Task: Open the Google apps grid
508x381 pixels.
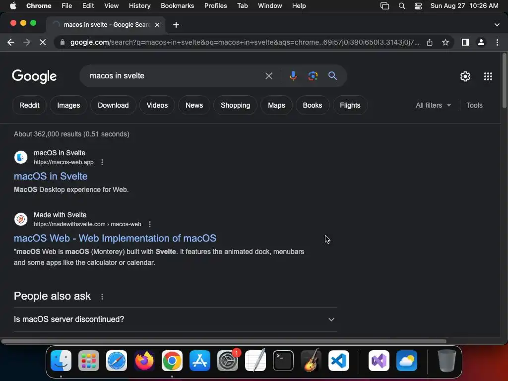Action: 488,76
